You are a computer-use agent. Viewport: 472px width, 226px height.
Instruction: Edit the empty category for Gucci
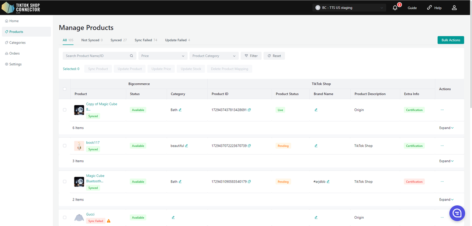pos(173,218)
